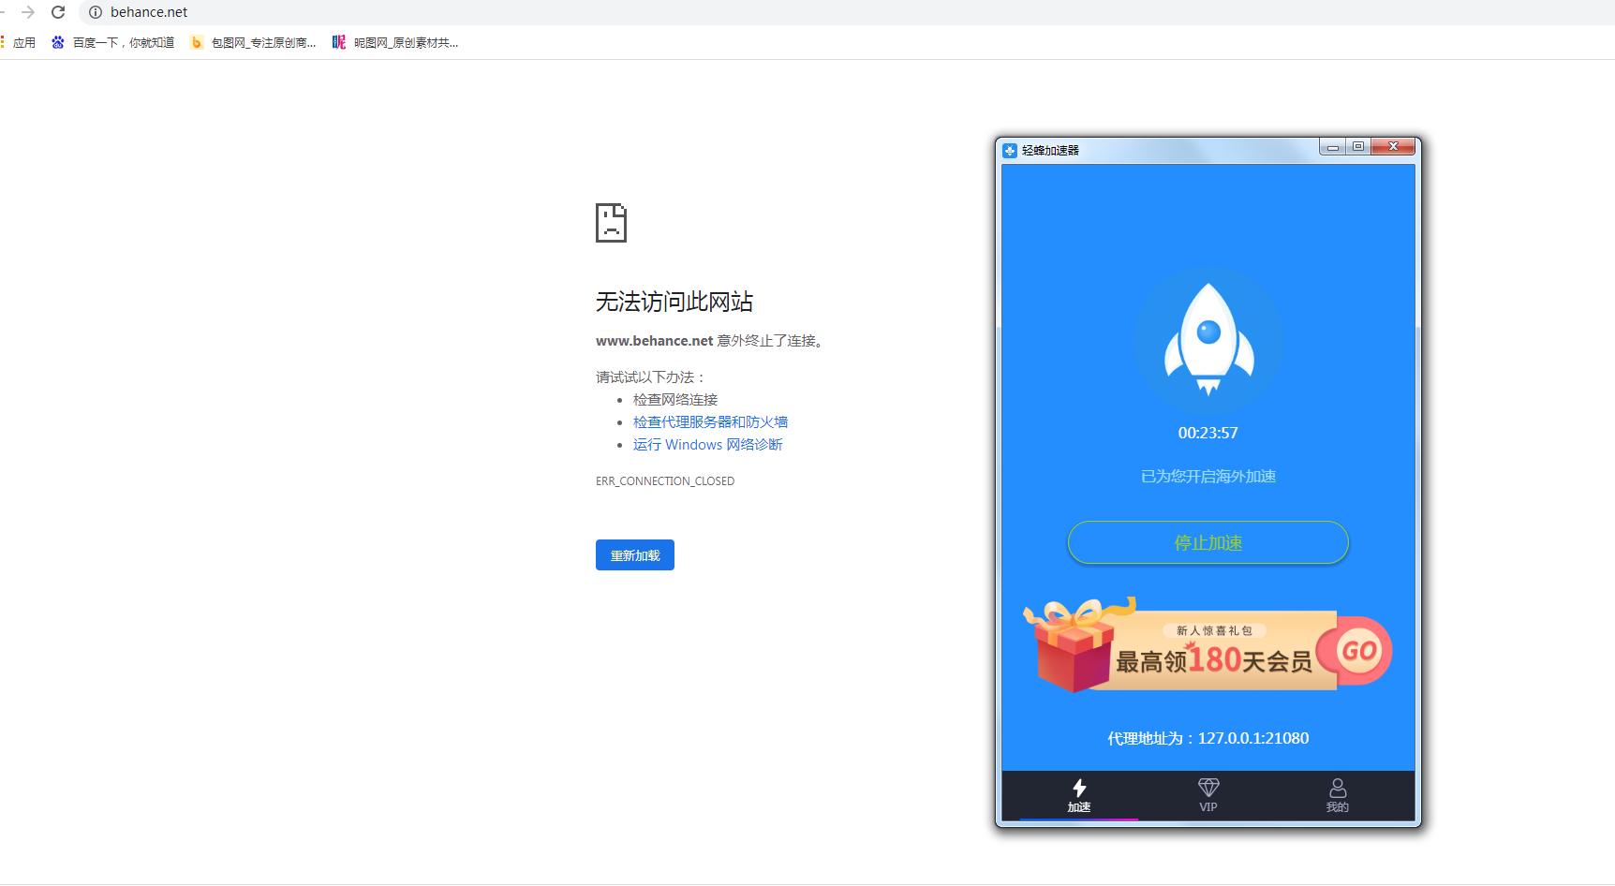Viewport: 1615px width, 886px height.
Task: Maximize the 轻蜂加速器 window
Action: tap(1358, 147)
